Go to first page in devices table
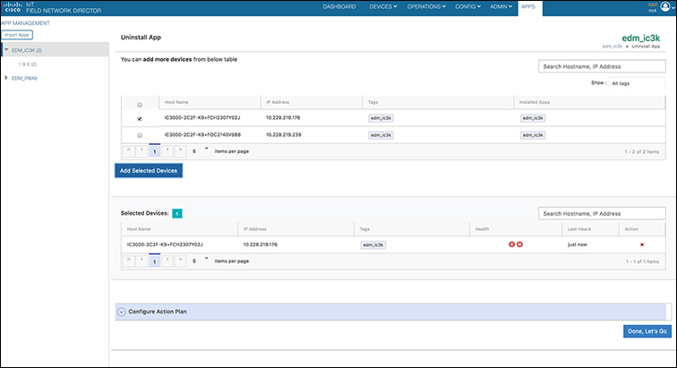The height and width of the screenshot is (368, 677). 129,150
